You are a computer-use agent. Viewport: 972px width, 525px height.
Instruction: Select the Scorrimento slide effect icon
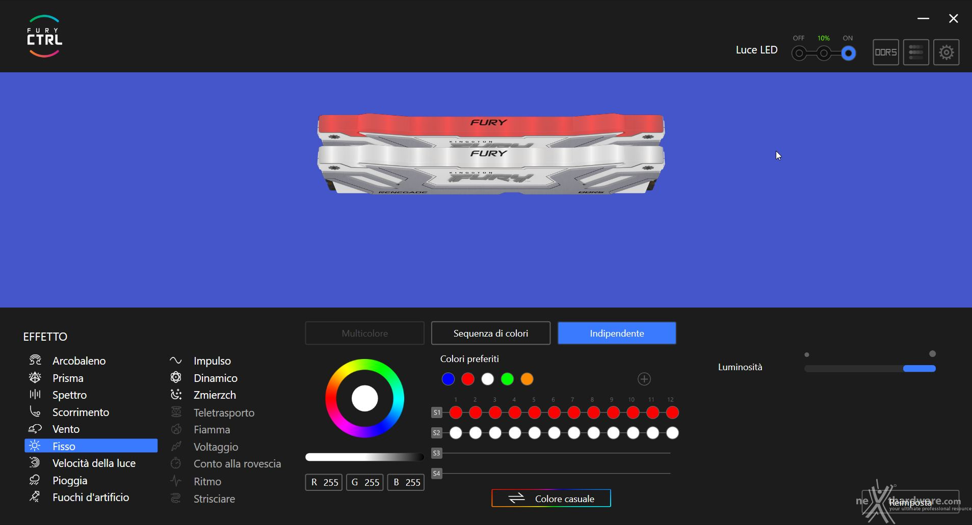click(35, 412)
